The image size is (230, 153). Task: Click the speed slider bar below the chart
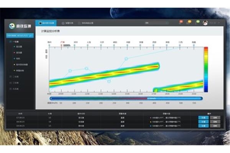(126, 98)
